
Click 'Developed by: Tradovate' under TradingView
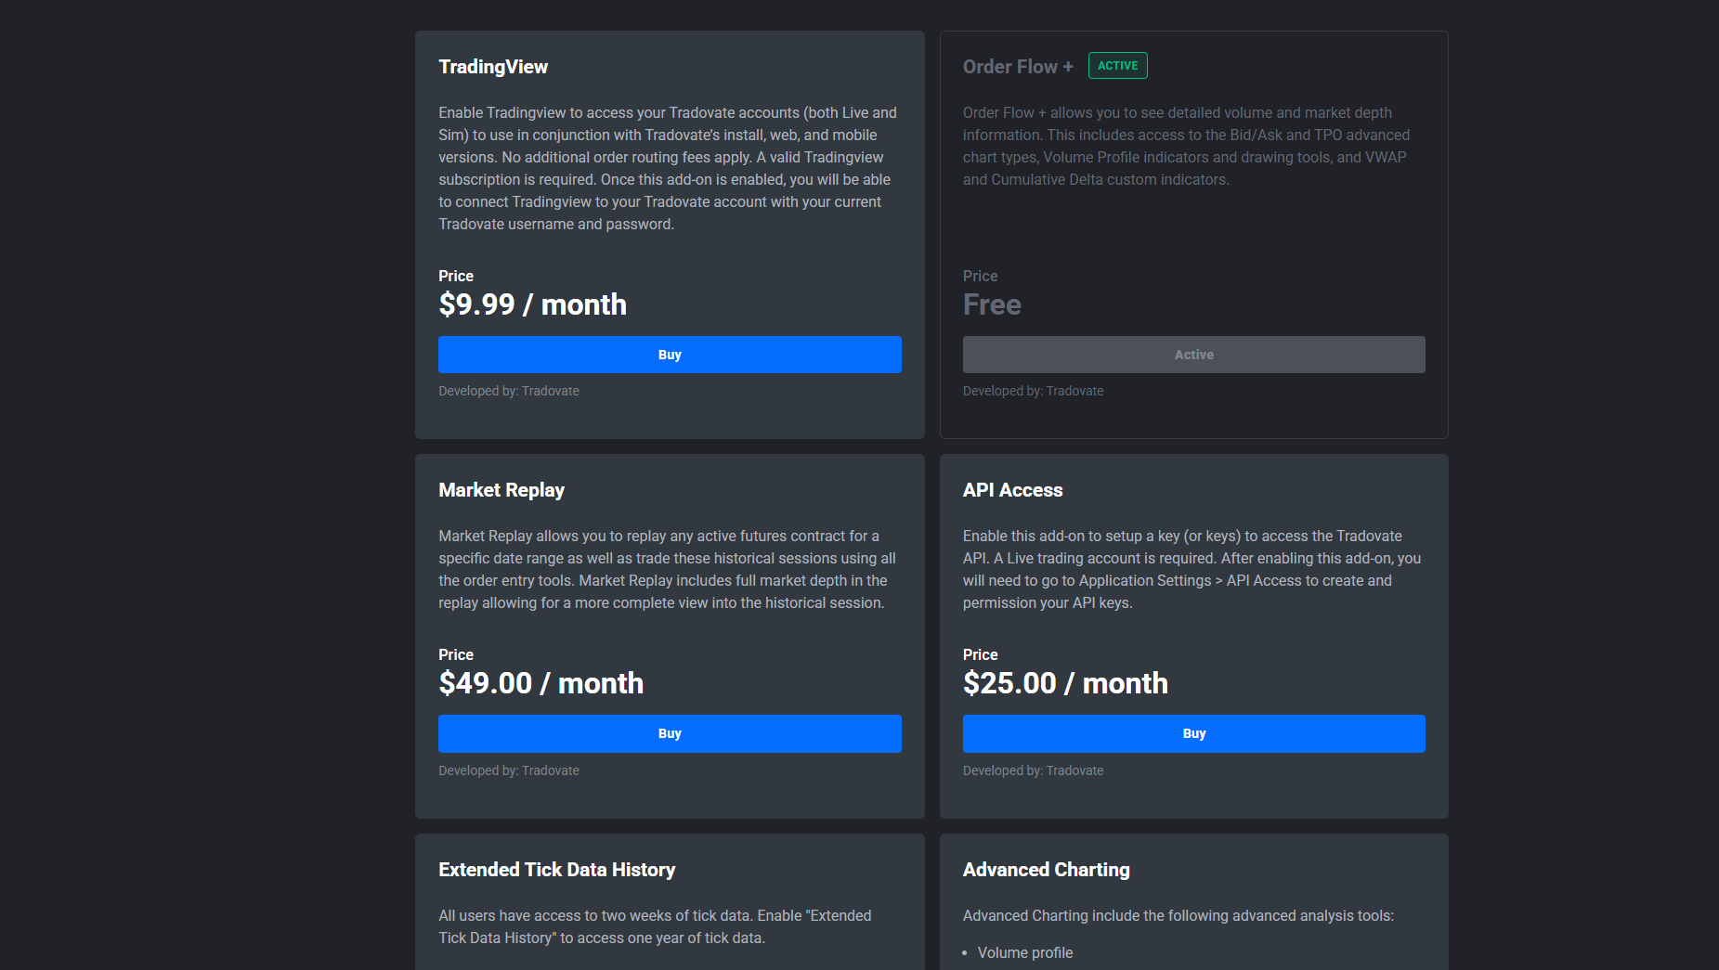pyautogui.click(x=509, y=391)
